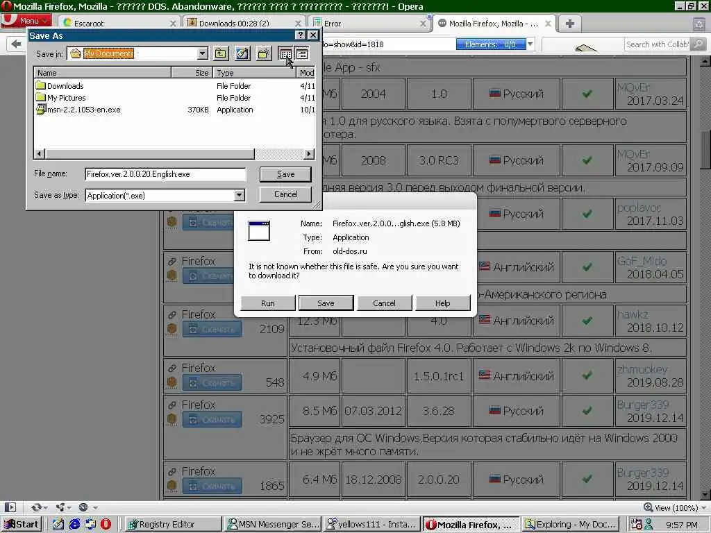
Task: Sort file list by Size column header
Action: pos(192,72)
